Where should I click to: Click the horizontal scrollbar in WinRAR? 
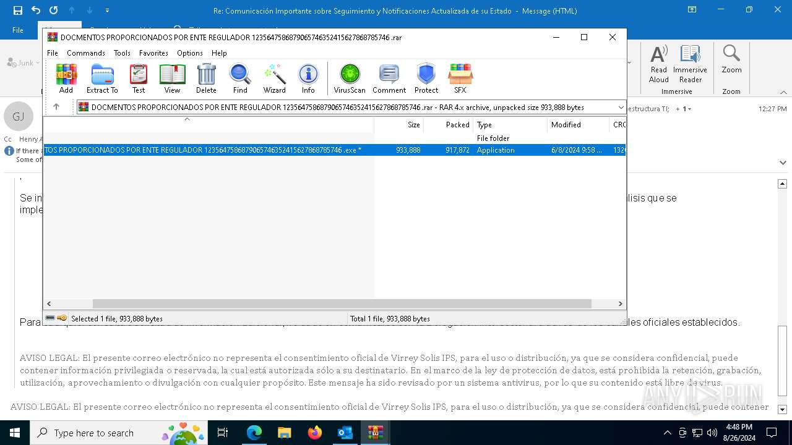[x=342, y=303]
